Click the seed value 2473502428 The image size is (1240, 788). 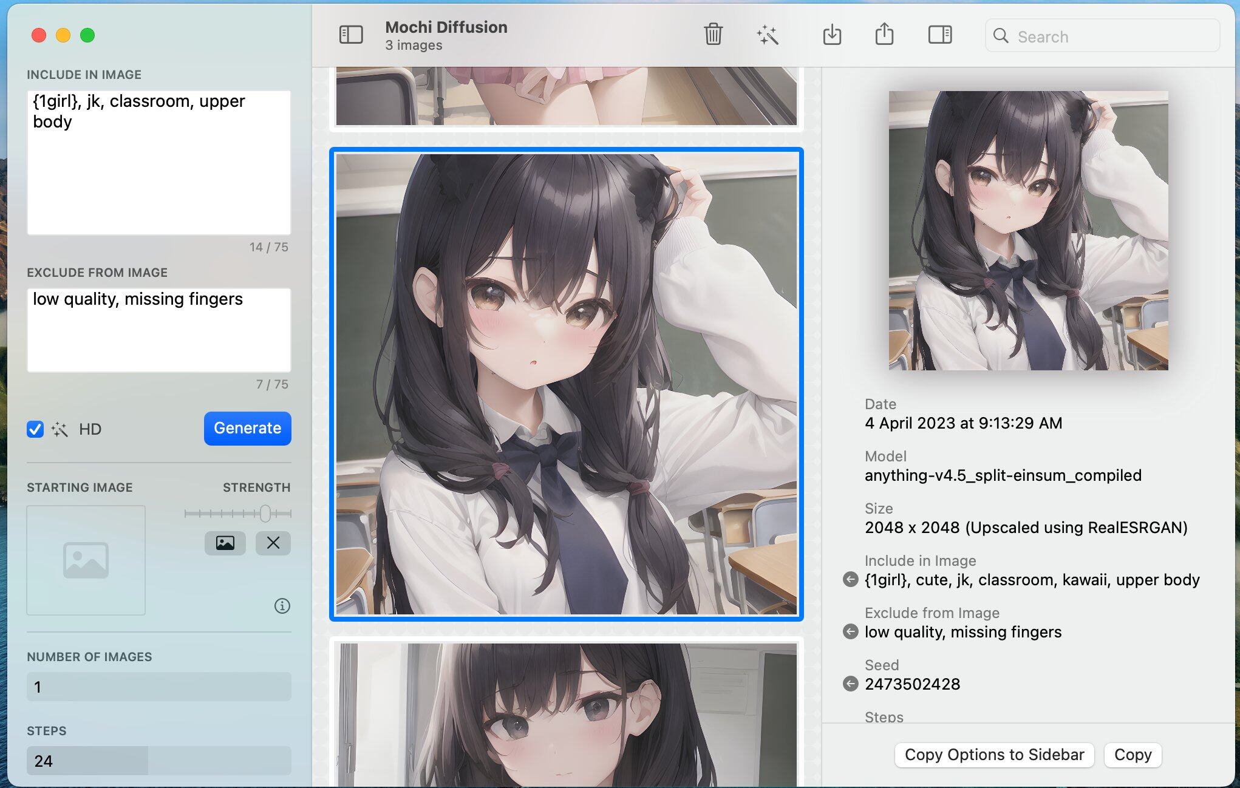912,684
